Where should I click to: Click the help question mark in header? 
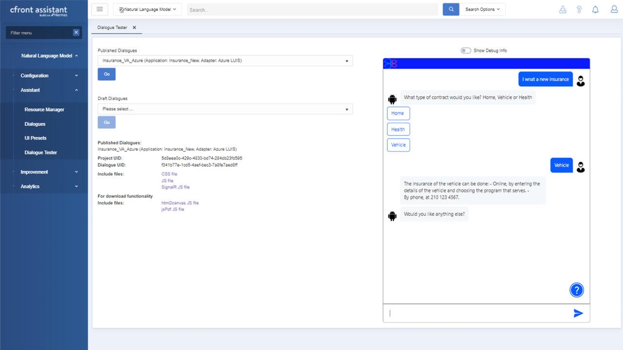[x=579, y=9]
